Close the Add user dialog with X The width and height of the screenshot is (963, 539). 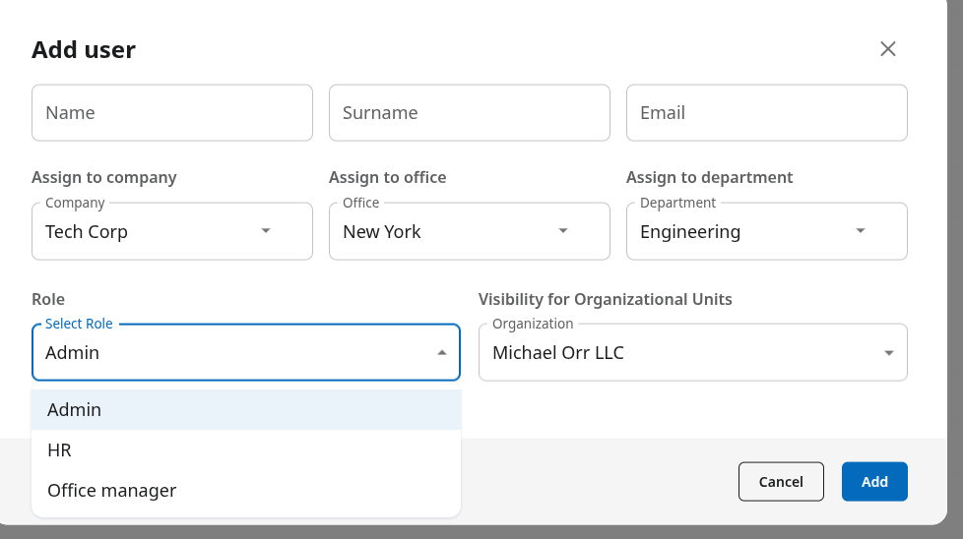[x=887, y=49]
